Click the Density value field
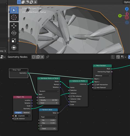This screenshot has width=130, height=136. pos(49,100)
